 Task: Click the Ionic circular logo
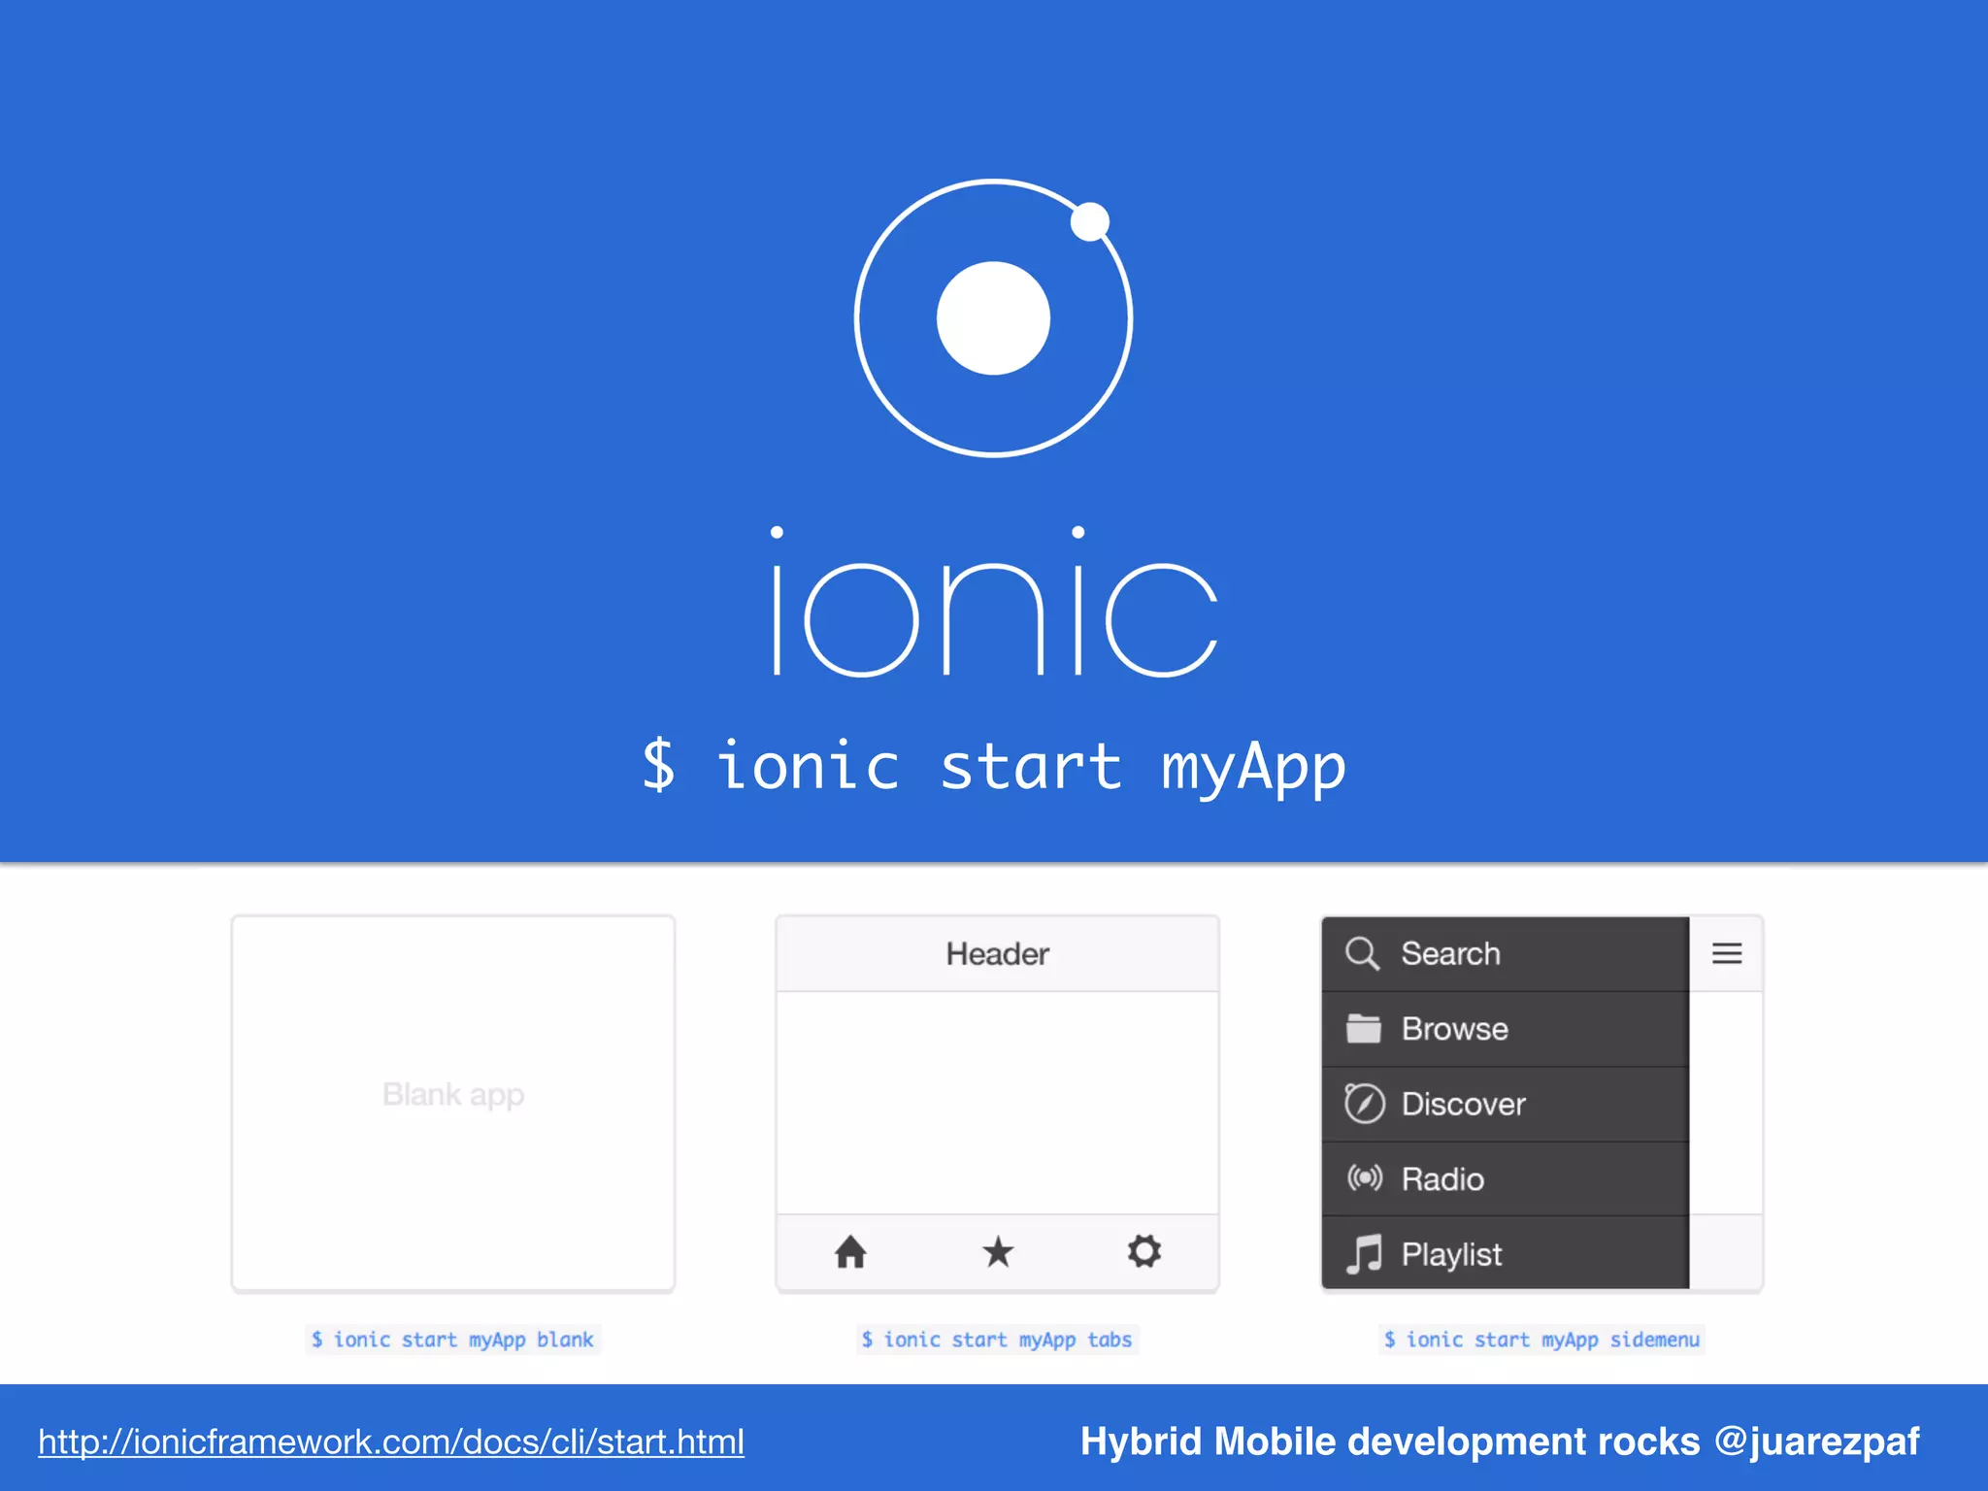[993, 317]
